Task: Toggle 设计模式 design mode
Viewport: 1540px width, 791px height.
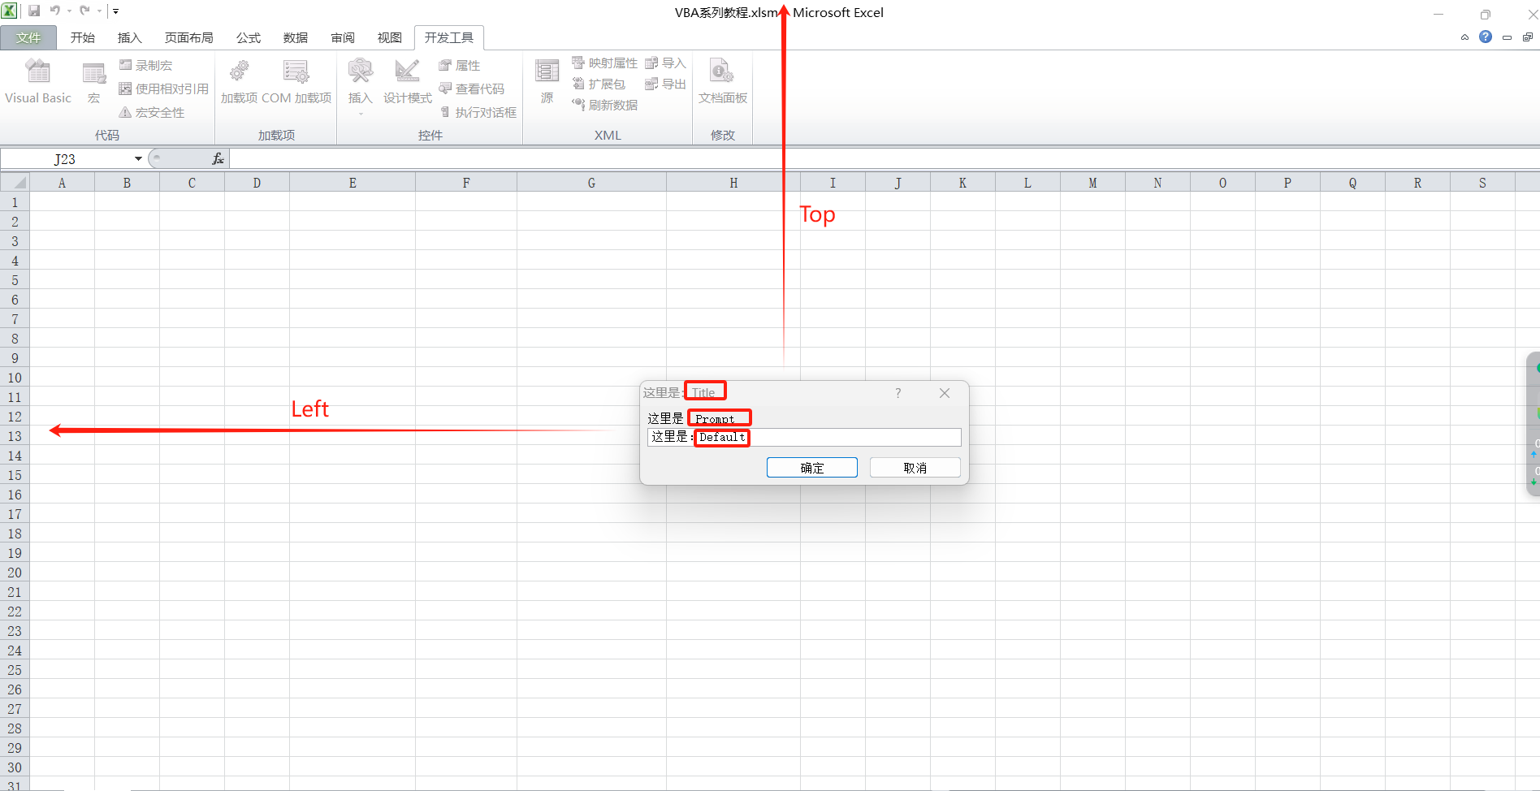Action: 408,82
